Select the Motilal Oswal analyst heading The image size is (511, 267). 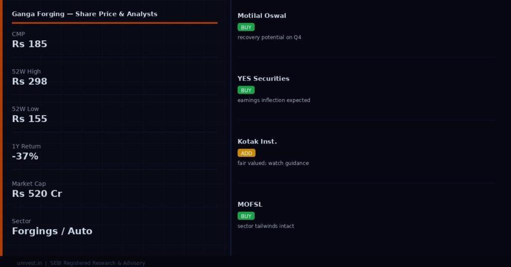(x=261, y=15)
